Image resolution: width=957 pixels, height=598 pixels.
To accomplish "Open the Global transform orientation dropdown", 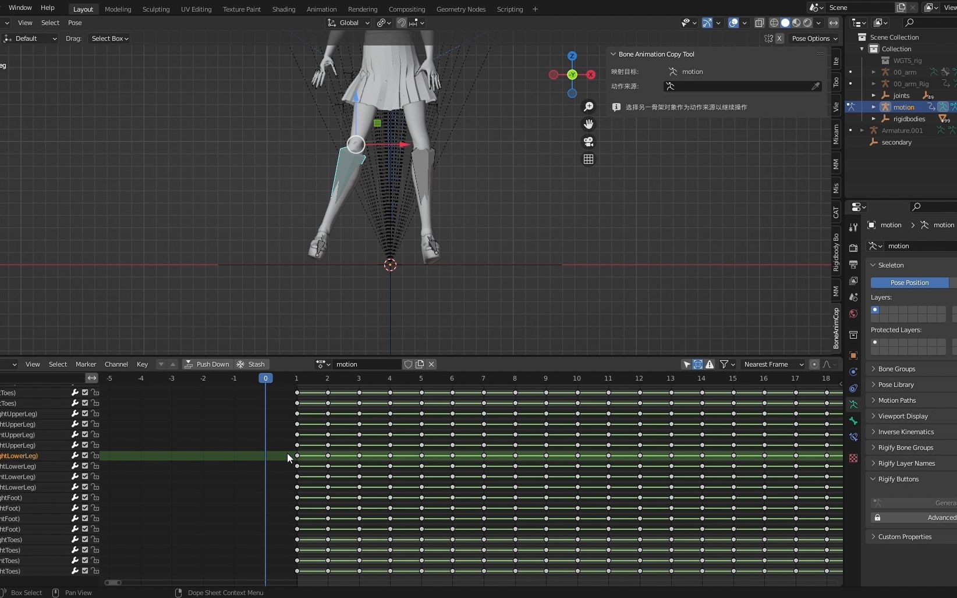I will (349, 23).
